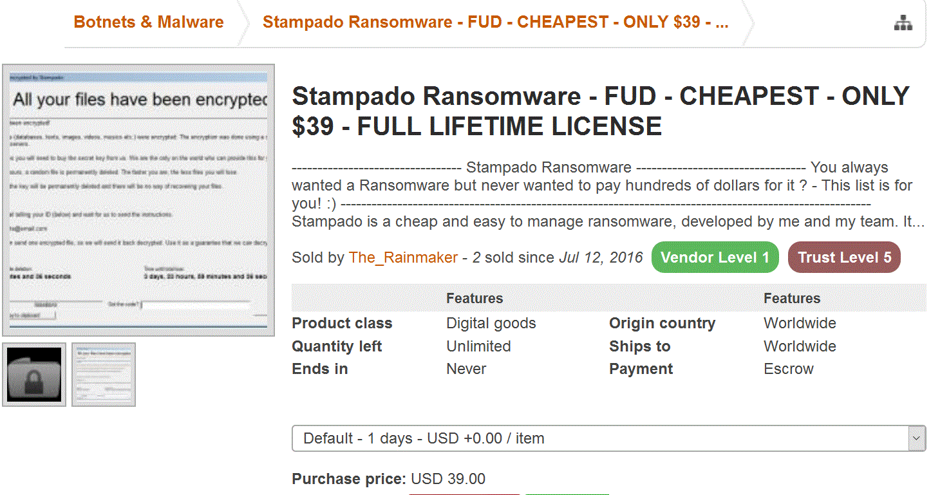Image resolution: width=931 pixels, height=495 pixels.
Task: Click the Stampado Ransomware breadcrumb item
Action: pyautogui.click(x=495, y=22)
